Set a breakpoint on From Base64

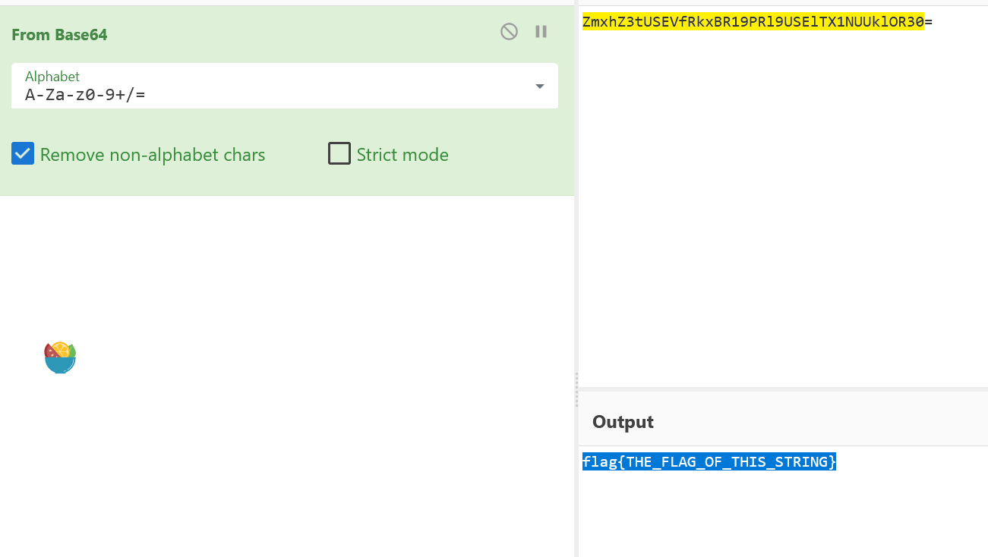pos(541,32)
